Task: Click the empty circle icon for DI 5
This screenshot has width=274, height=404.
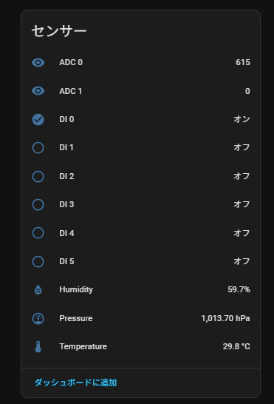Action: pos(38,261)
